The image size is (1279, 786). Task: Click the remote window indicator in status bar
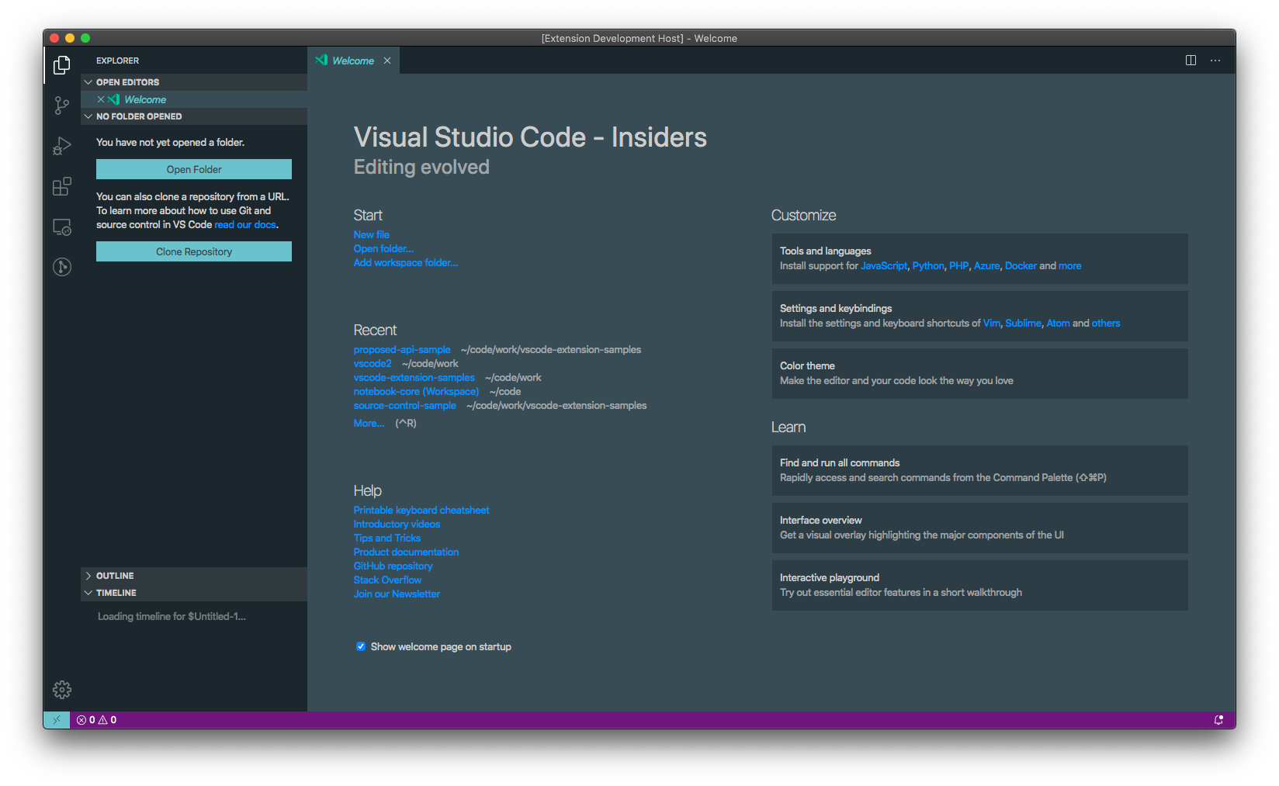57,720
